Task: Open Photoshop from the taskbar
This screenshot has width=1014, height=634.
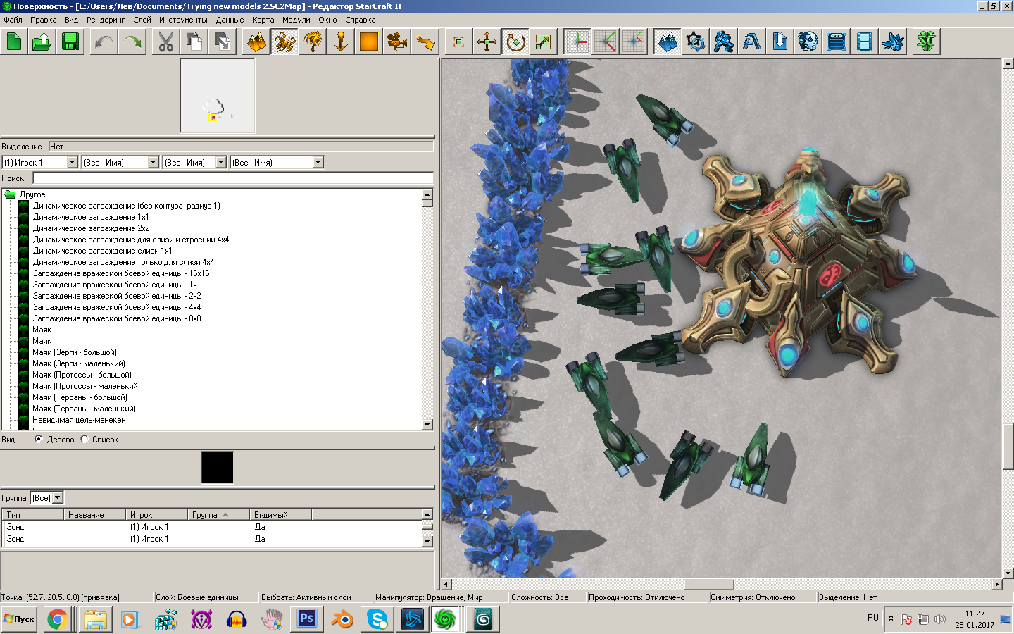Action: 307,619
